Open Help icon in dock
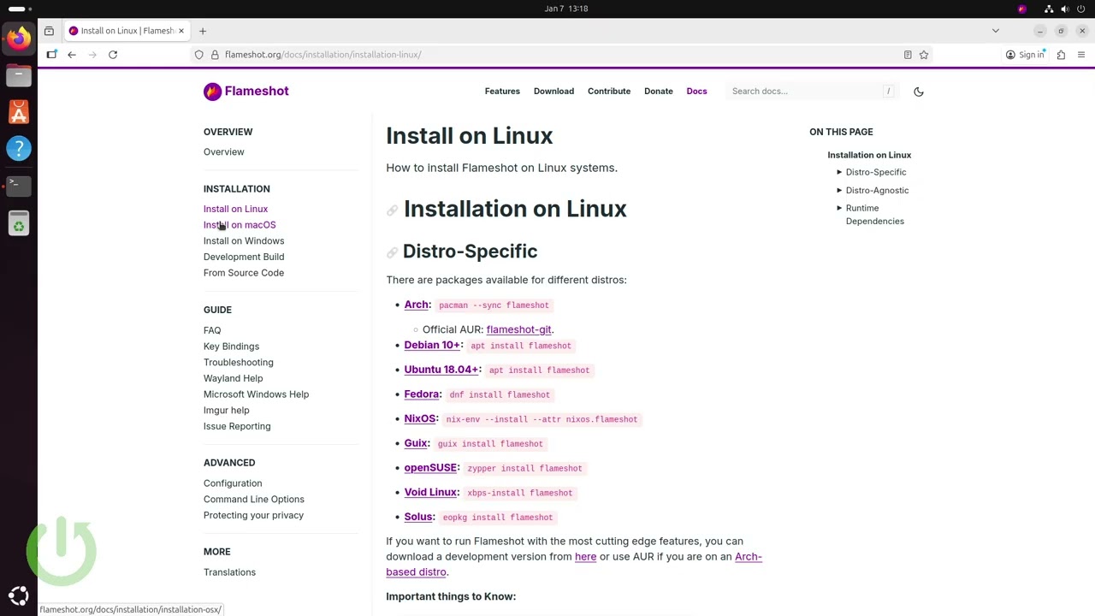The width and height of the screenshot is (1095, 616). (x=19, y=149)
